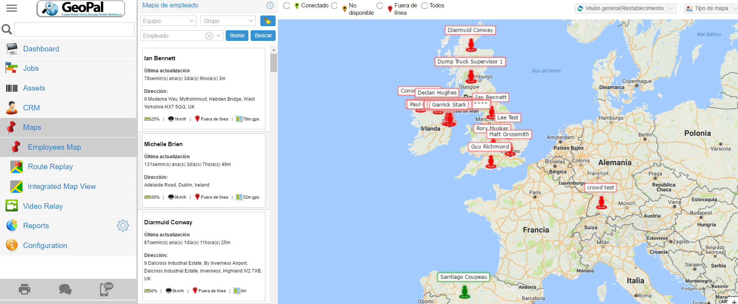Select the Todos radio button
This screenshot has width=738, height=304.
(424, 5)
